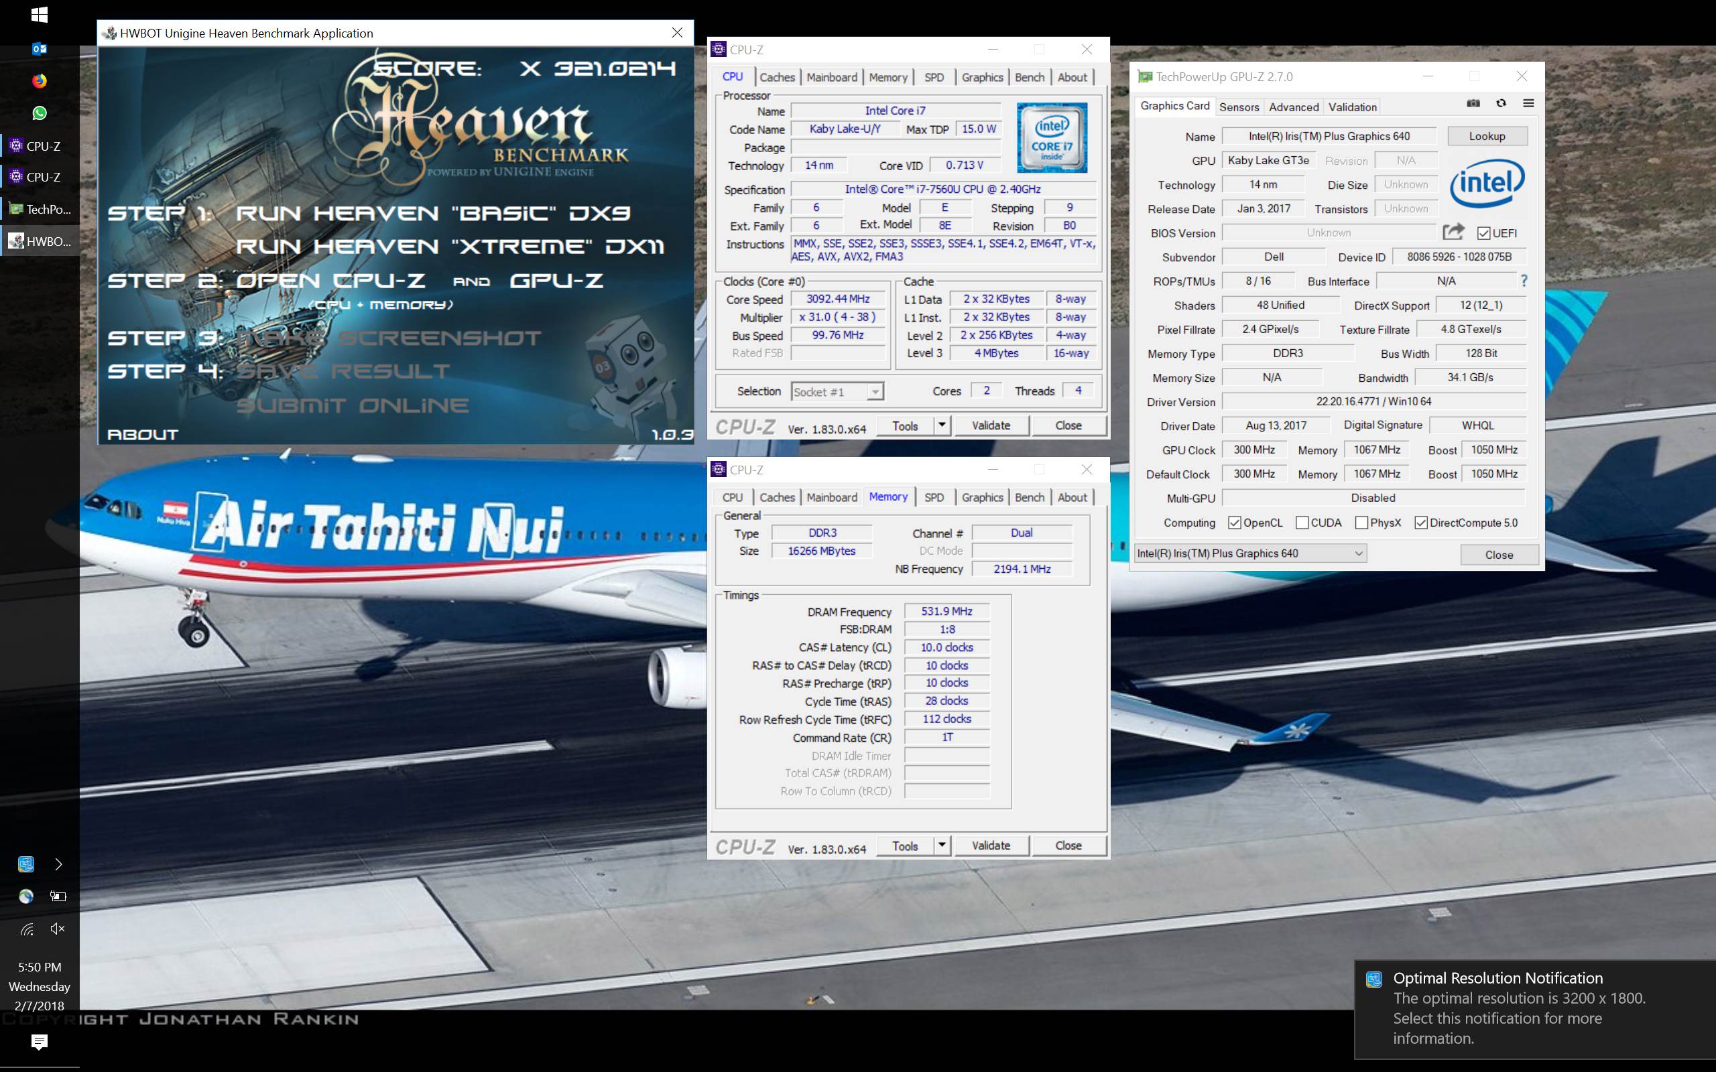Click DRAM Frequency value 531.9 MHz
Screen dimensions: 1716x1072
coord(946,611)
